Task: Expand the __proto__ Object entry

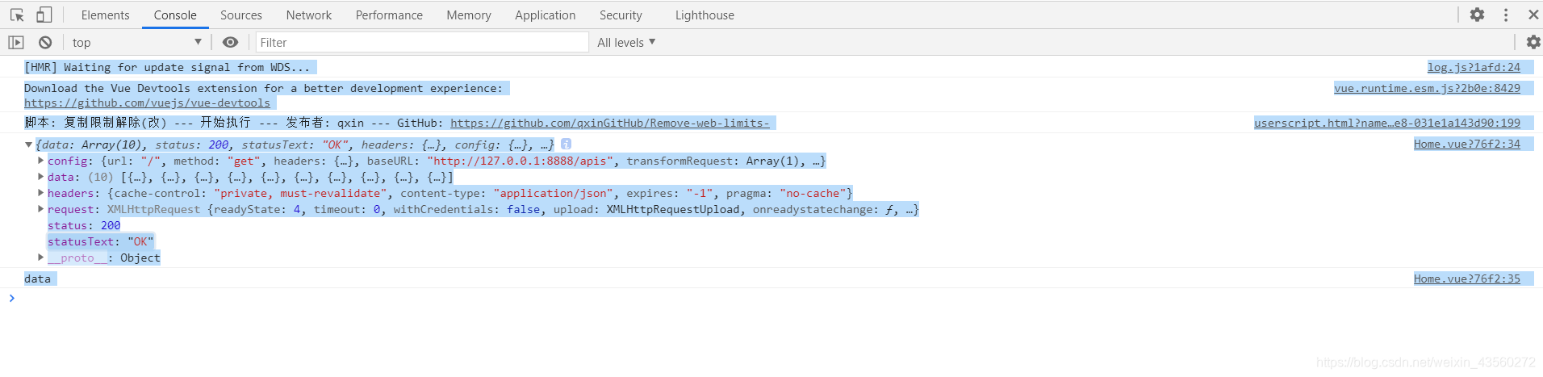Action: tap(40, 258)
